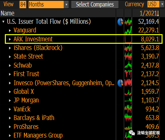The image size is (165, 140).
Task: Click the First Trust value 2,137.2
Action: tap(150, 74)
